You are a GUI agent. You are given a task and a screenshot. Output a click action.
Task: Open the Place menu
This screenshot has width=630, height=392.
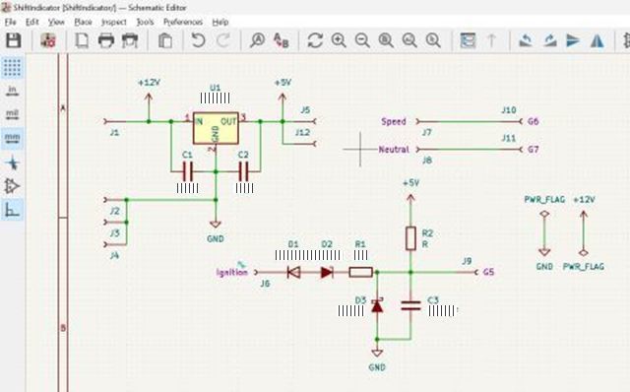pyautogui.click(x=83, y=22)
